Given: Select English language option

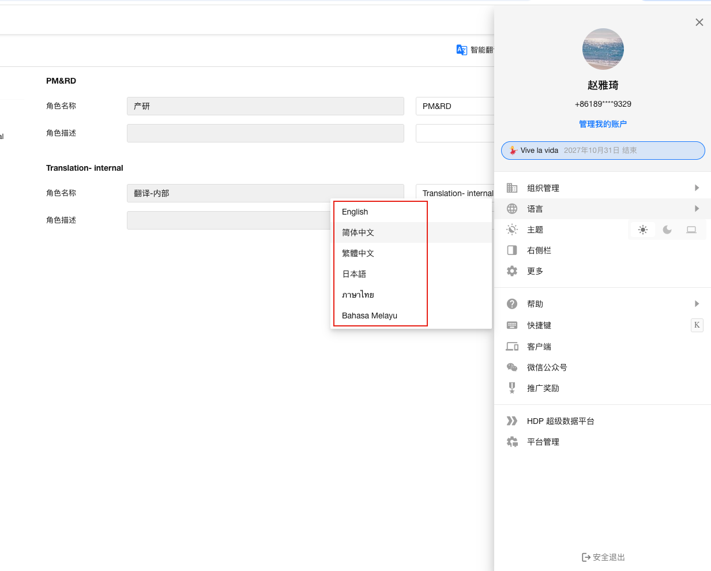Looking at the screenshot, I should (411, 212).
